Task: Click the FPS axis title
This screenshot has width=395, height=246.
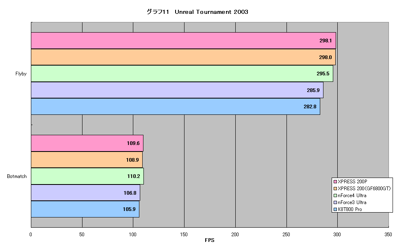Action: [x=210, y=240]
